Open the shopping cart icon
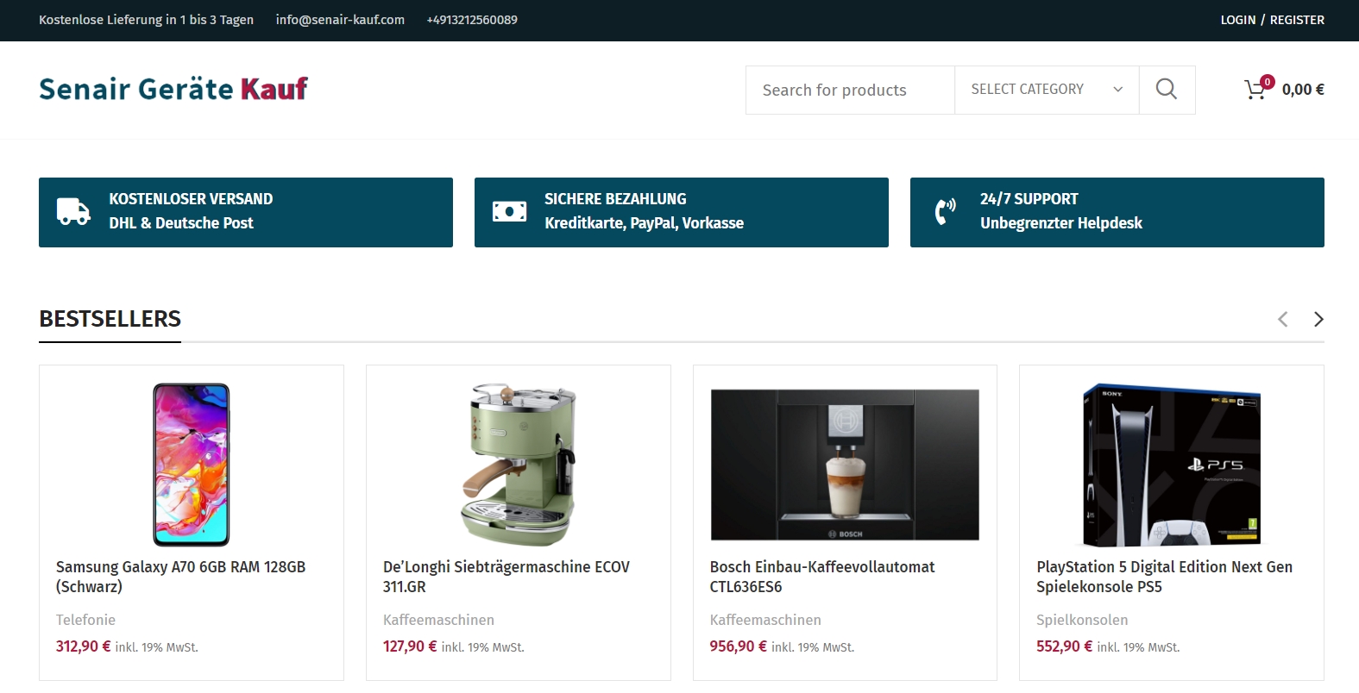The height and width of the screenshot is (693, 1359). (1255, 90)
